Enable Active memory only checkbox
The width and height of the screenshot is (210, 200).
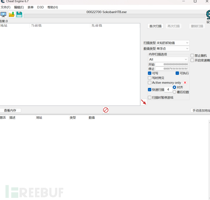pos(150,82)
